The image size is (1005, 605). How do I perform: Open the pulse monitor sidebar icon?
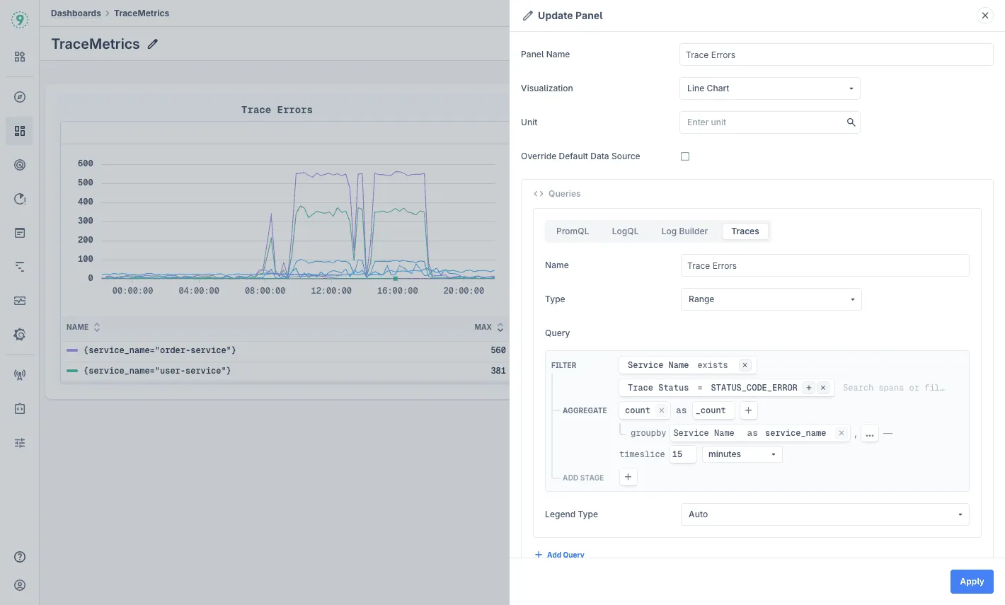pos(20,301)
